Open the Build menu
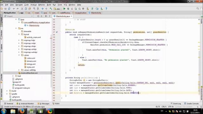This screenshot has height=114, width=203. pos(49,5)
